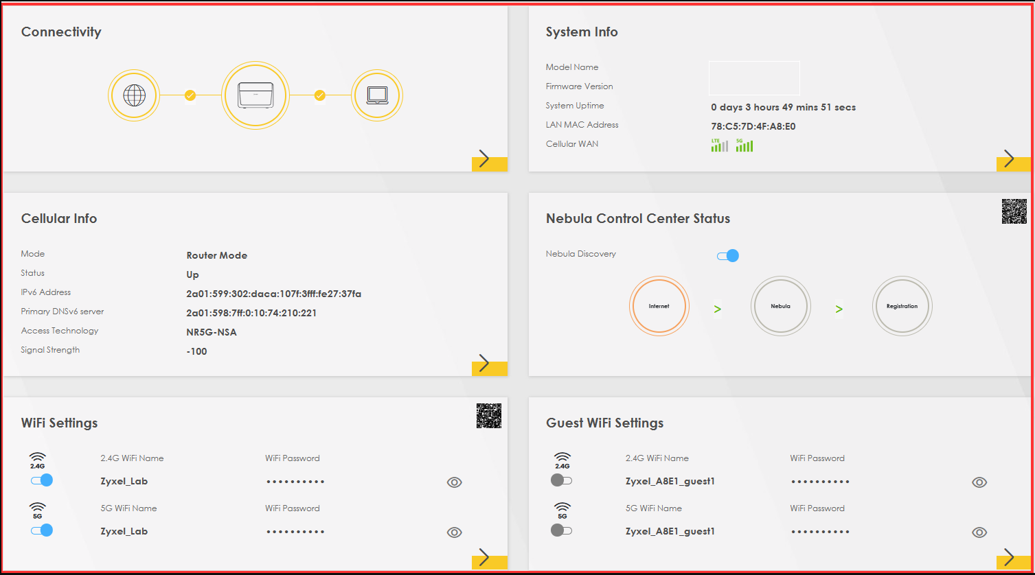Viewport: 1035px width, 575px height.
Task: Click the Nebula circle in Nebula status
Action: point(780,306)
